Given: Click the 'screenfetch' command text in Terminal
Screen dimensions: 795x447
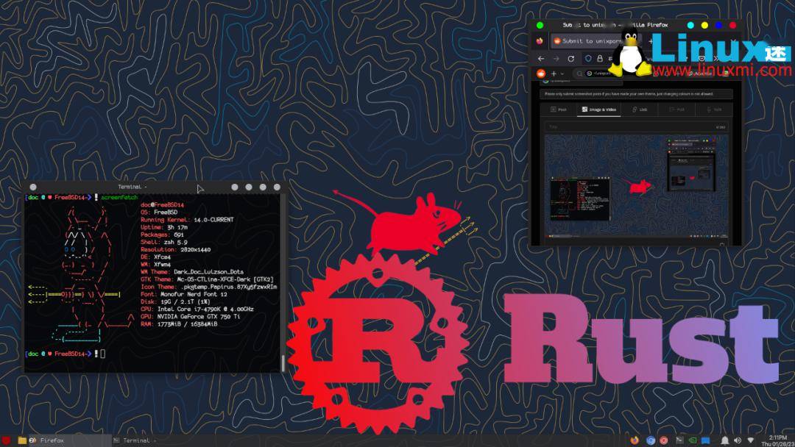Looking at the screenshot, I should pyautogui.click(x=119, y=198).
